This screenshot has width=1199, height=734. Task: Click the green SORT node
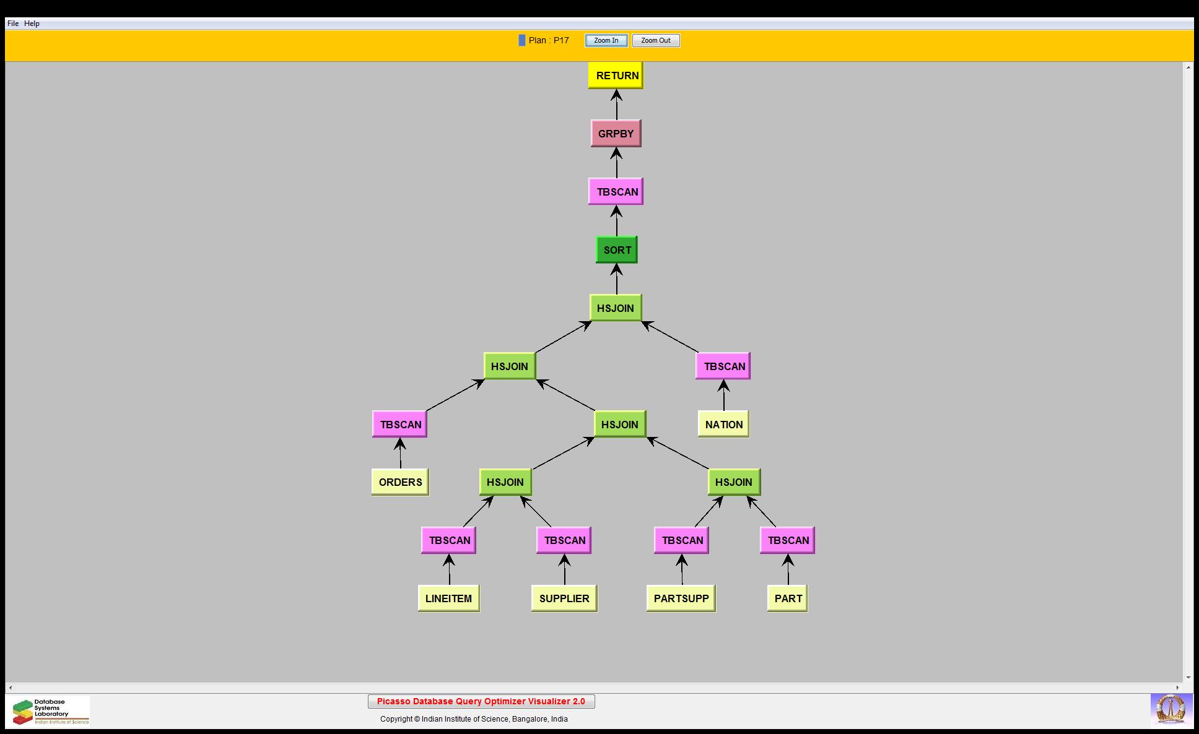click(617, 250)
